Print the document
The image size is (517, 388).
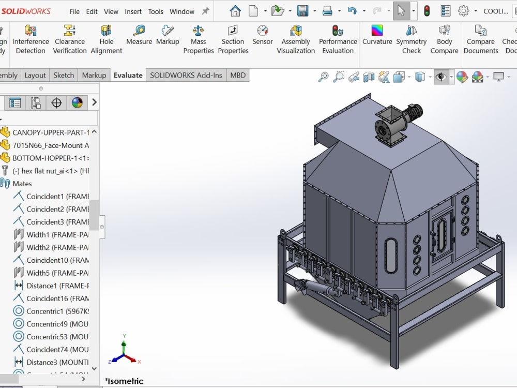[x=327, y=11]
